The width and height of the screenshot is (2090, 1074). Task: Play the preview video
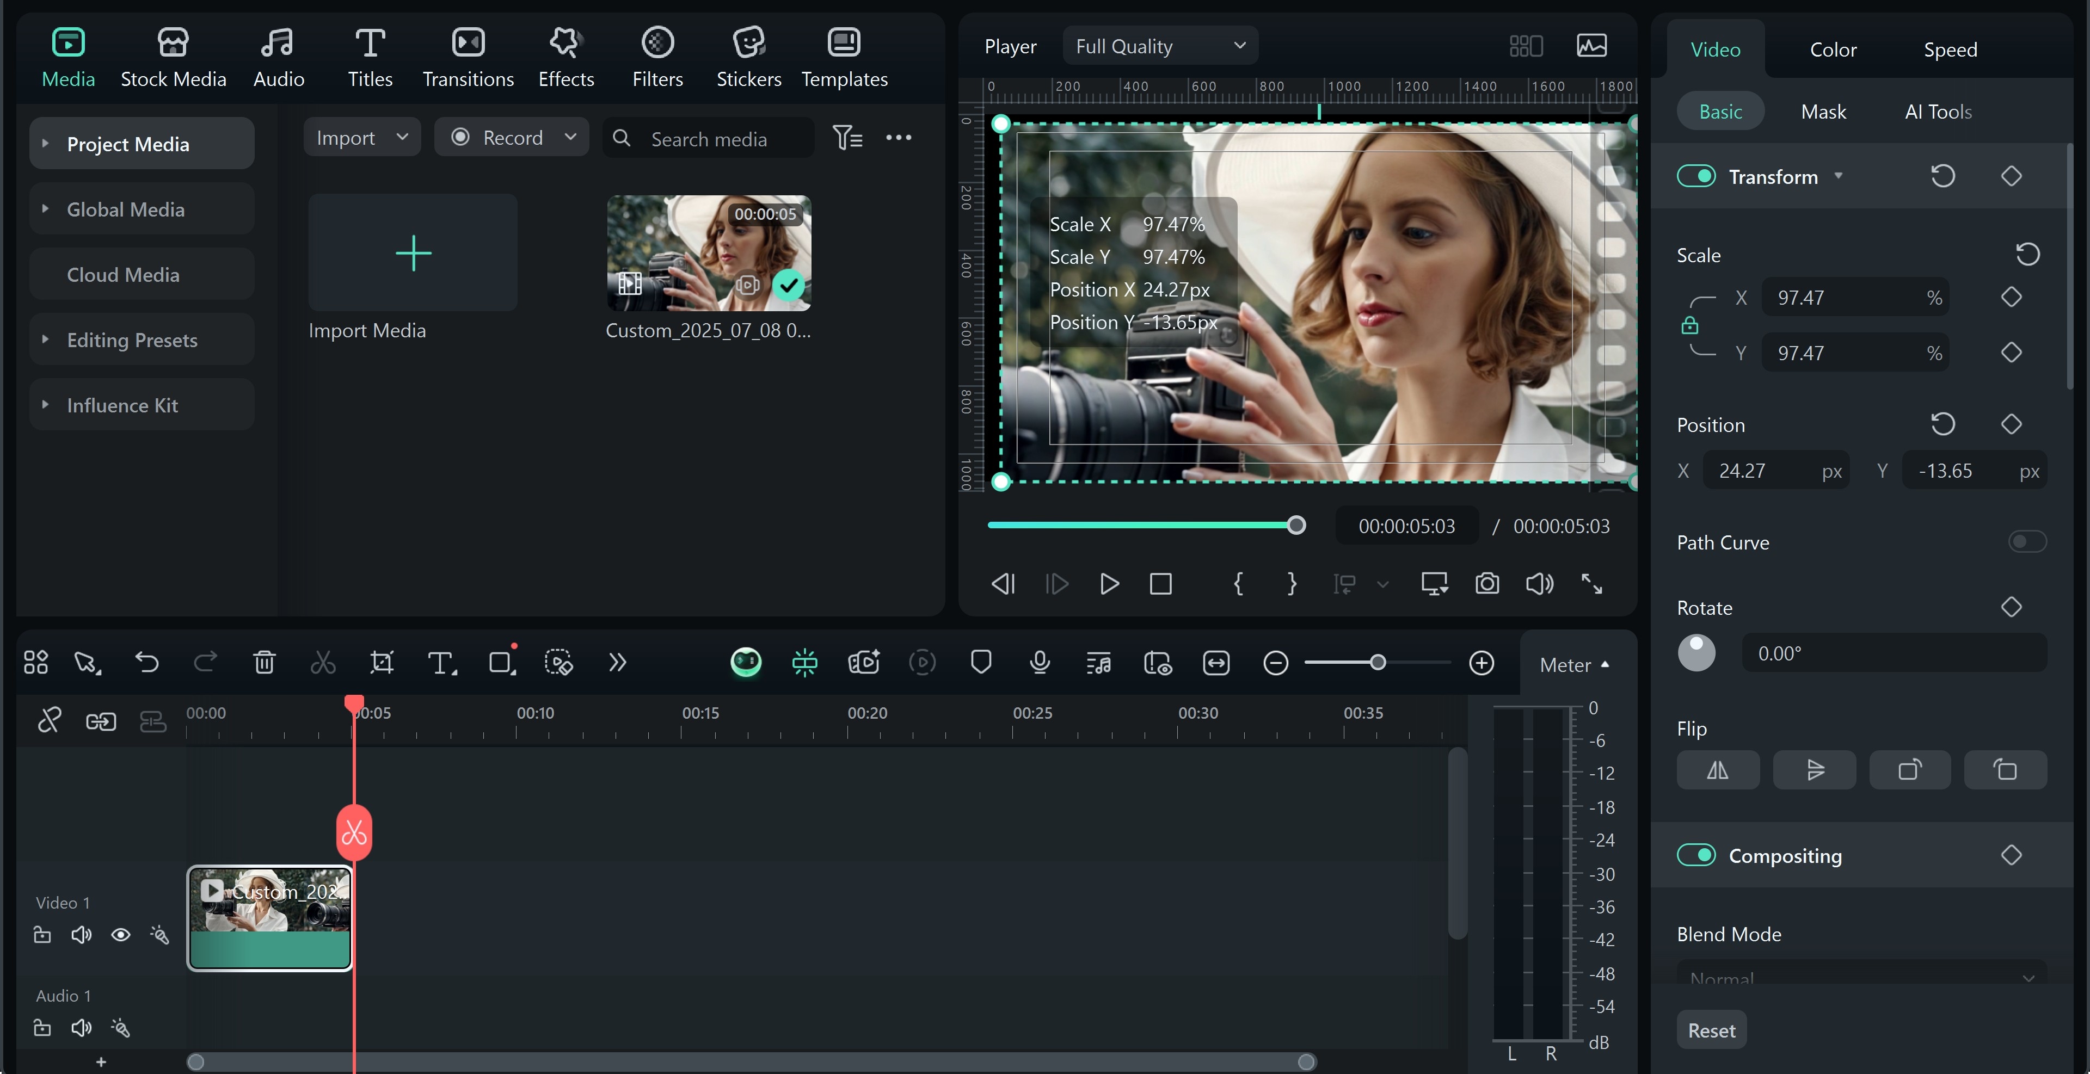click(1109, 583)
